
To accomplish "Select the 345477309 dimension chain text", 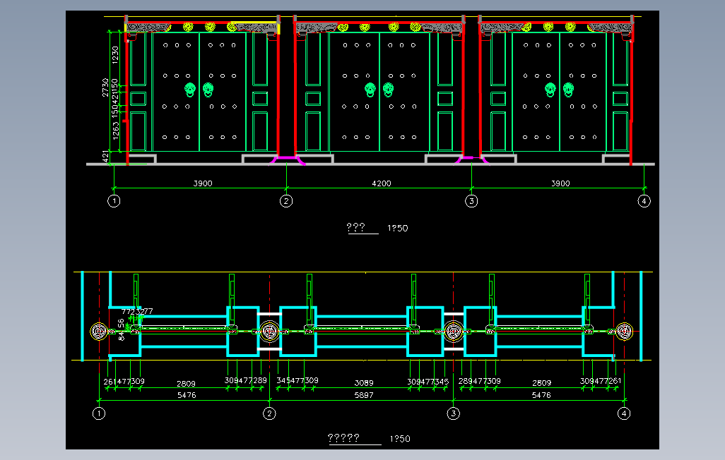I will 297,380.
